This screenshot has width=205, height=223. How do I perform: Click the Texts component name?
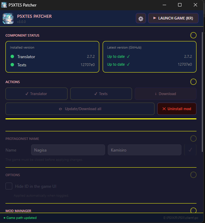click(22, 65)
